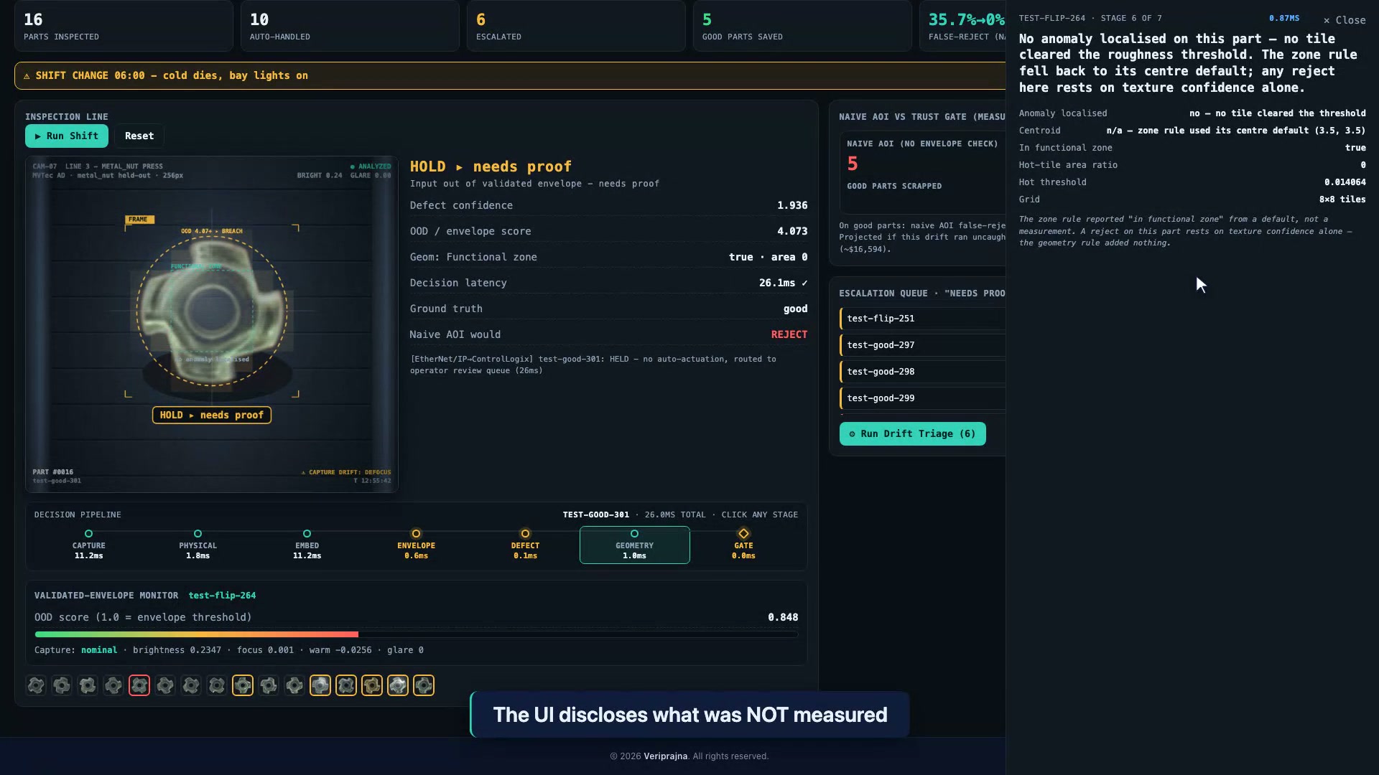Open the Embed pipeline stage

pyautogui.click(x=307, y=545)
